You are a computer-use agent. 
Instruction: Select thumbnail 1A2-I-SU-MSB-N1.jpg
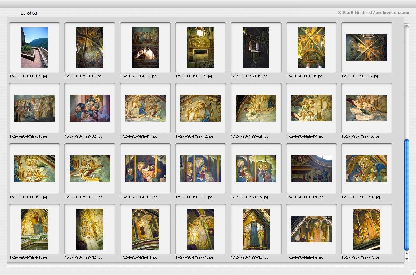coord(35,229)
